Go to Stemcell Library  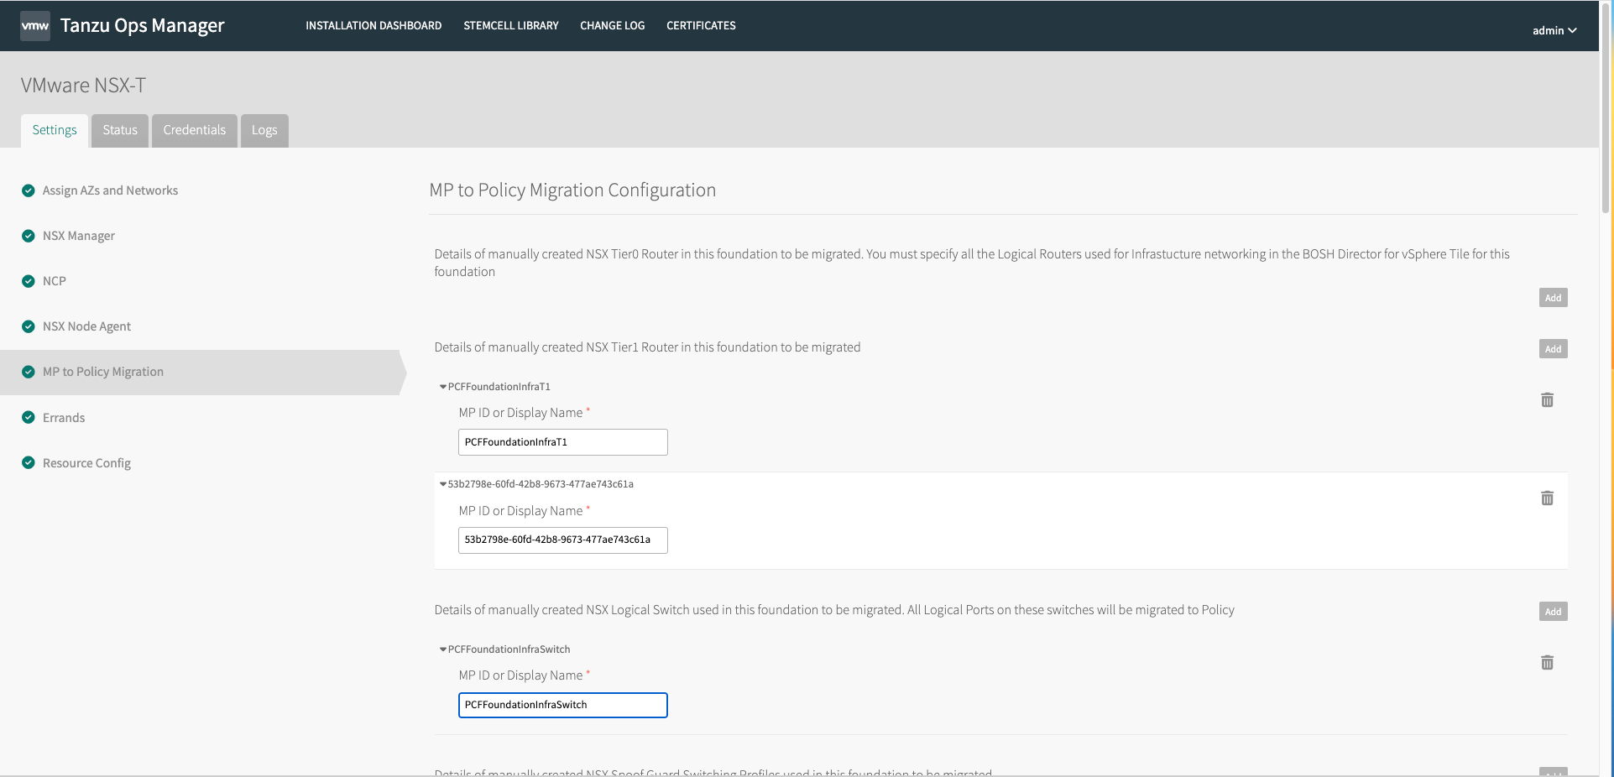pyautogui.click(x=511, y=26)
